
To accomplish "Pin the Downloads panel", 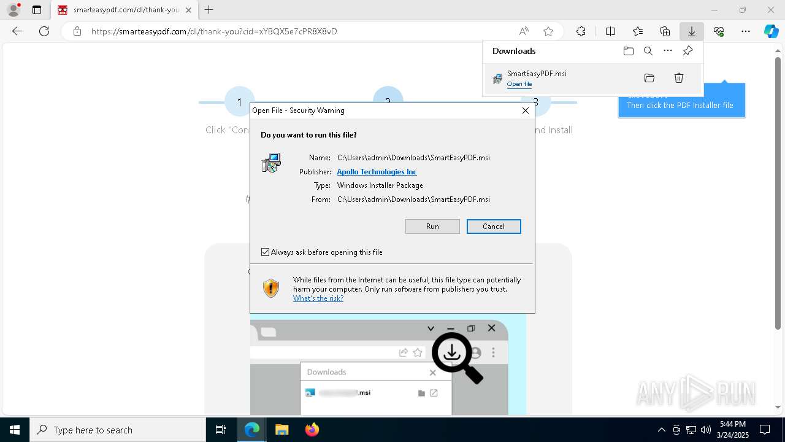I will (x=687, y=51).
